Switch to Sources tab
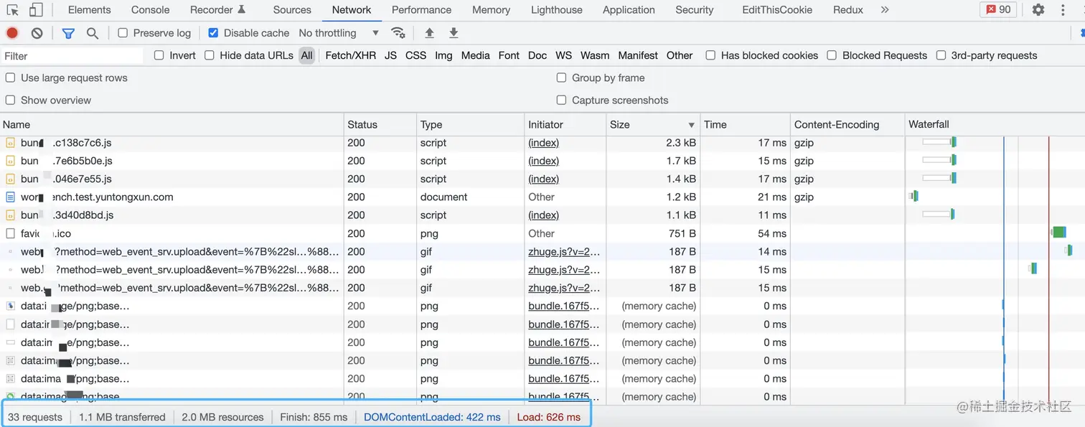Image resolution: width=1085 pixels, height=427 pixels. 292,10
